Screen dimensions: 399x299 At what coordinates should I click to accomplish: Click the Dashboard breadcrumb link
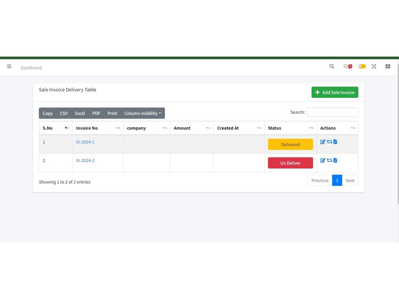click(31, 68)
